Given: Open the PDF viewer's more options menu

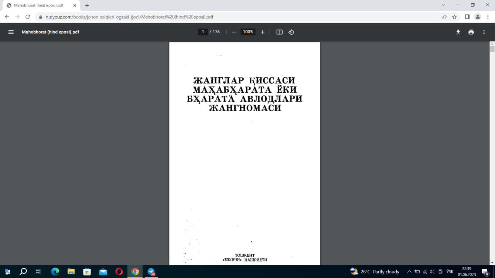Looking at the screenshot, I should pyautogui.click(x=484, y=32).
